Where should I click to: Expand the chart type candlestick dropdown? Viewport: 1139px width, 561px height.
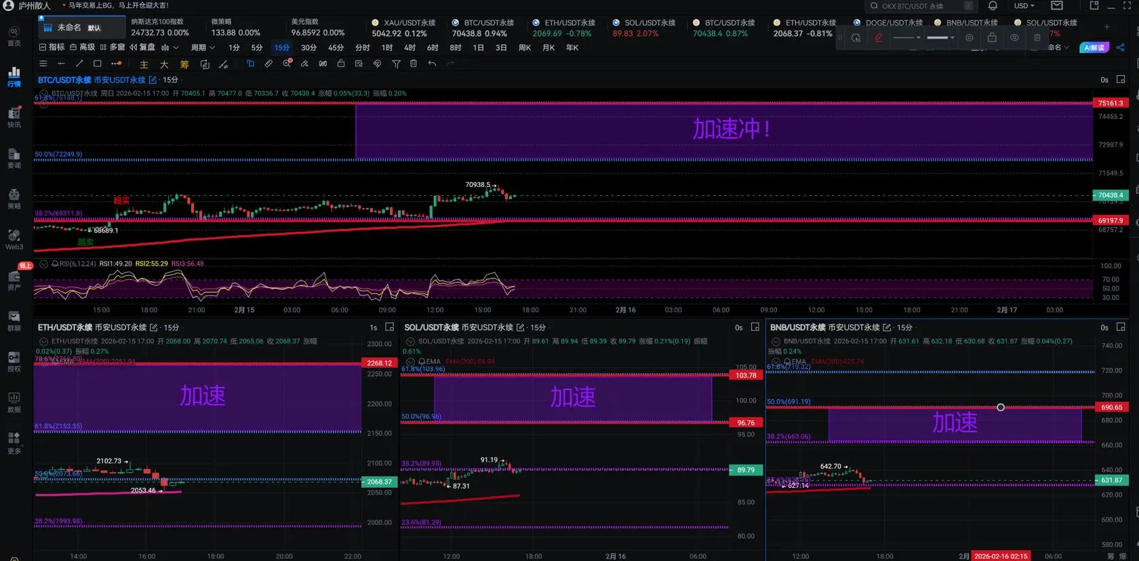[x=170, y=47]
